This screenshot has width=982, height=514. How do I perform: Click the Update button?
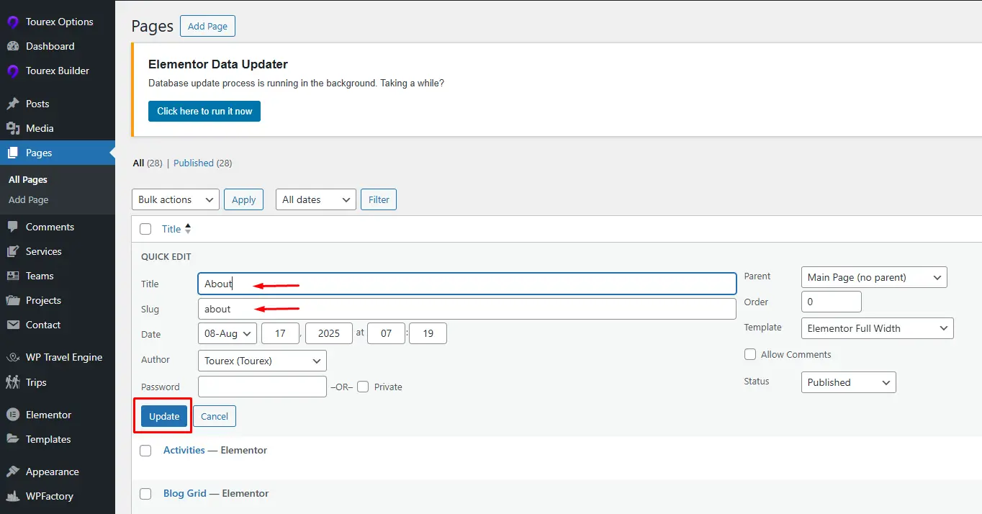[164, 416]
